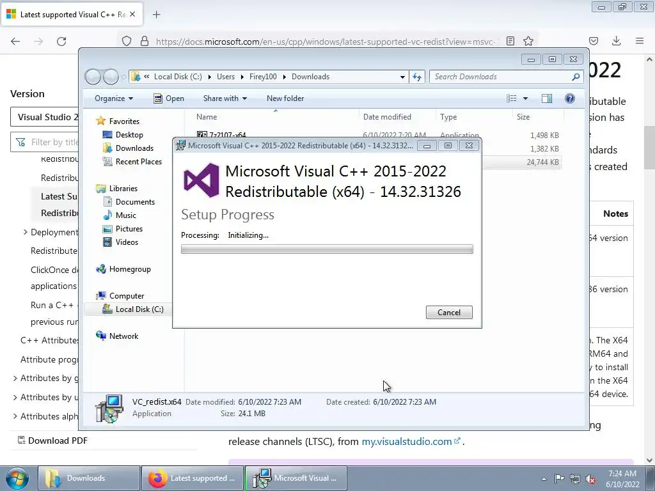The height and width of the screenshot is (491, 655).
Task: Click Cancel in the Visual C++ setup dialog
Action: 449,312
